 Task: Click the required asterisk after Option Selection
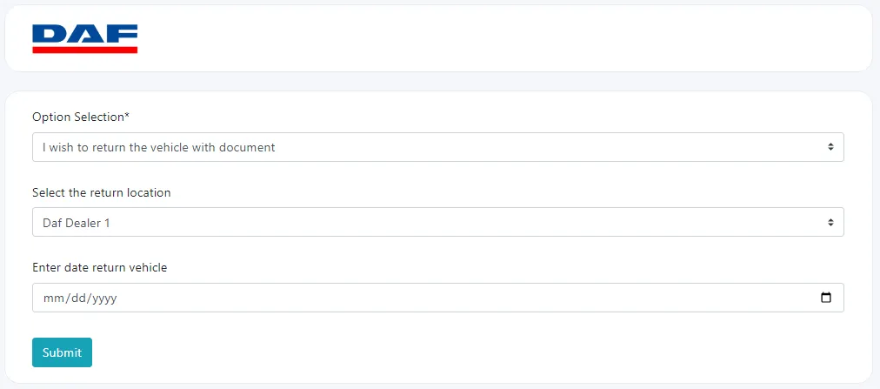127,116
